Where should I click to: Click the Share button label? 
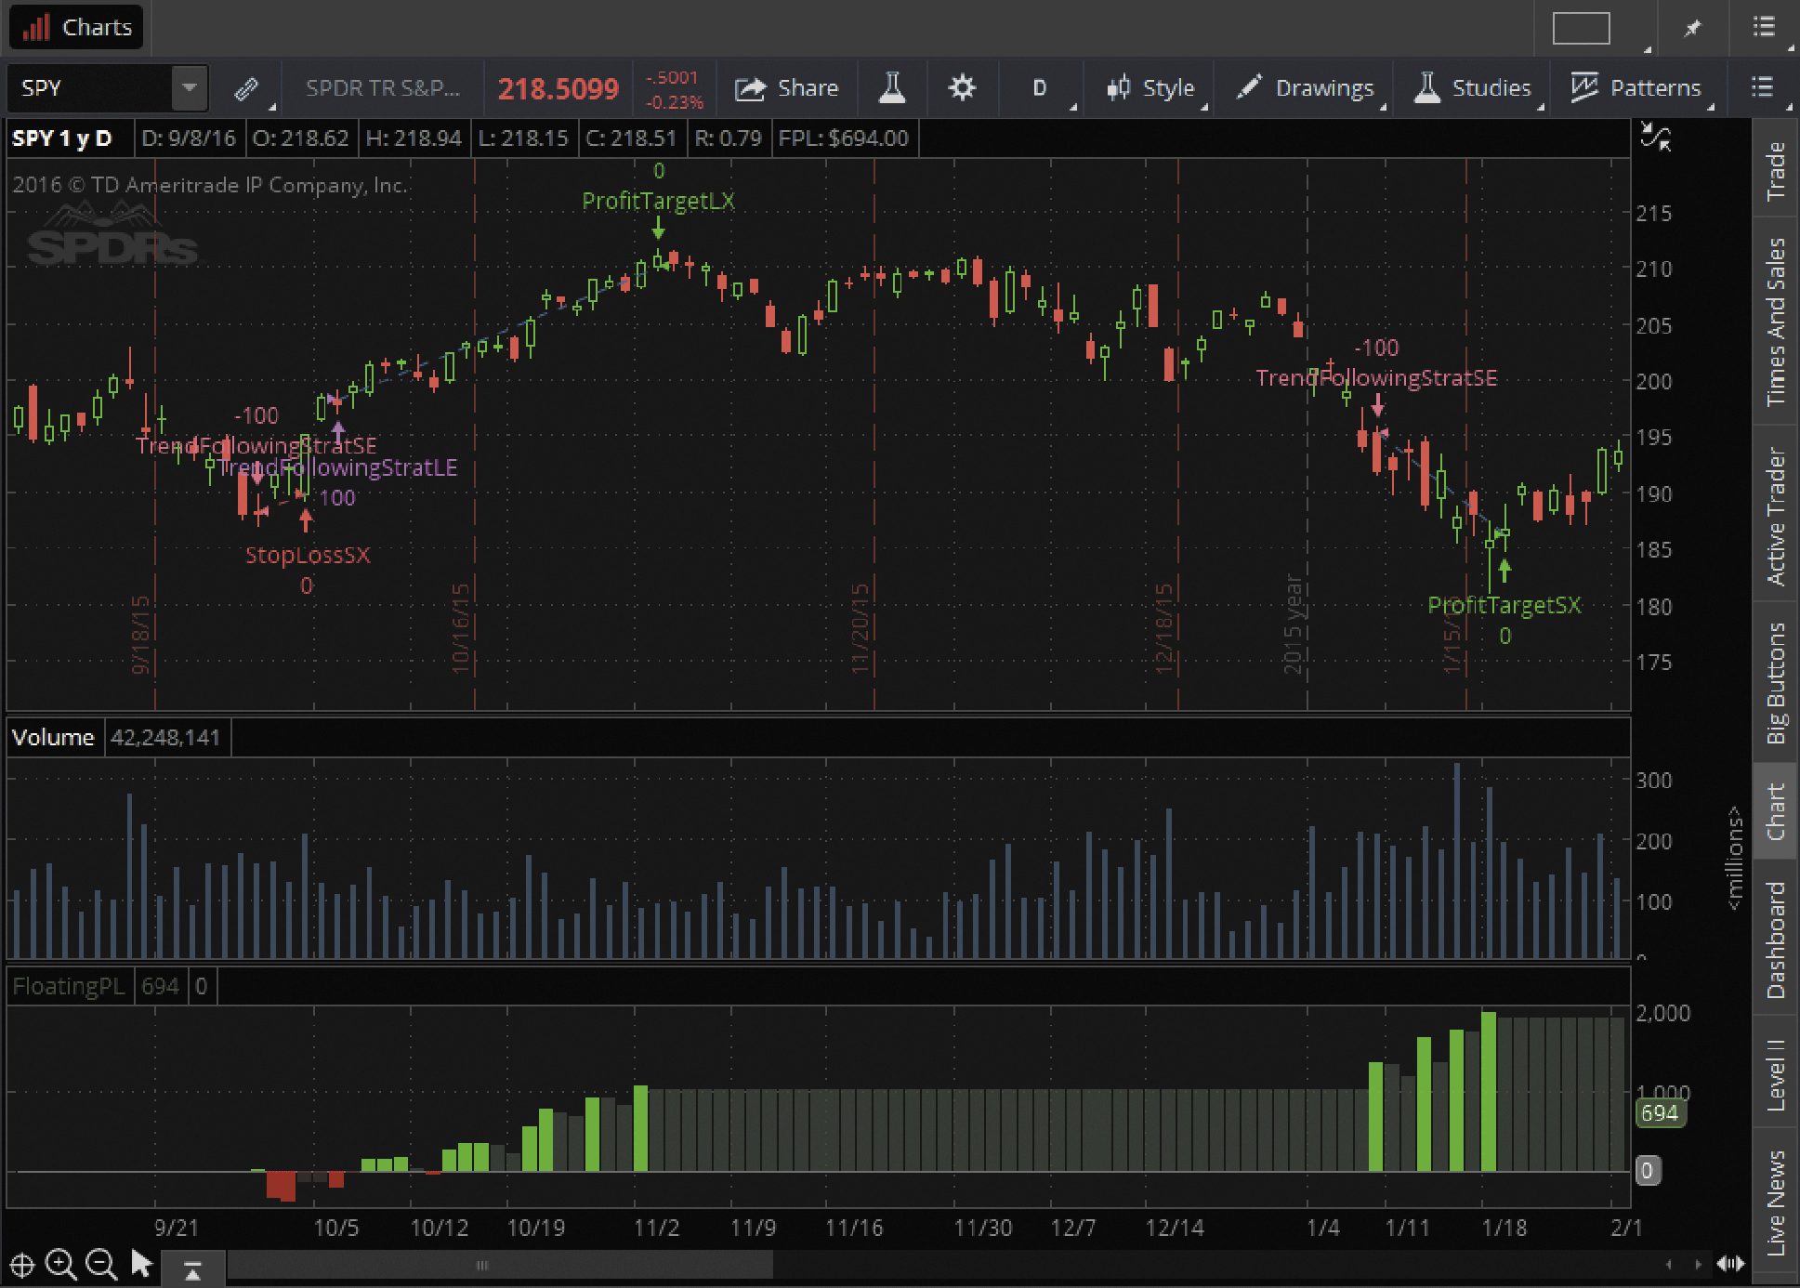(x=808, y=88)
